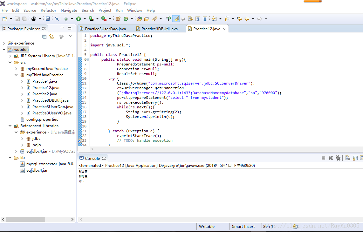The height and width of the screenshot is (232, 363).
Task: Click the Back navigation arrow
Action: coord(247,19)
